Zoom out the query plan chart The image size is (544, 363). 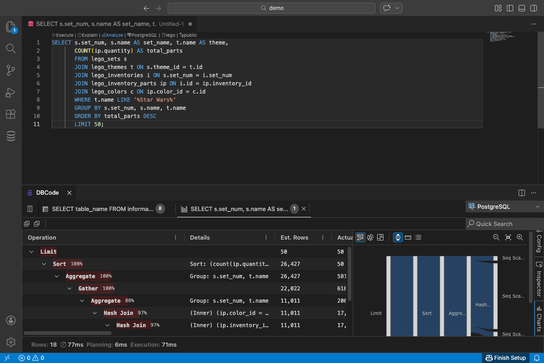[x=496, y=237]
